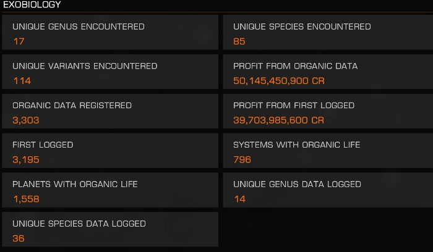Select the Planets With Organic Life tile
433x252 pixels.
(110, 190)
